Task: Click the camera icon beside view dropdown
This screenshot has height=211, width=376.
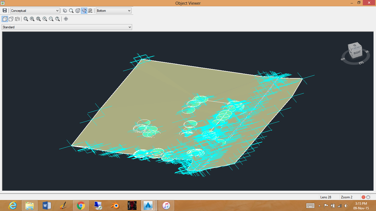Action: 90,11
